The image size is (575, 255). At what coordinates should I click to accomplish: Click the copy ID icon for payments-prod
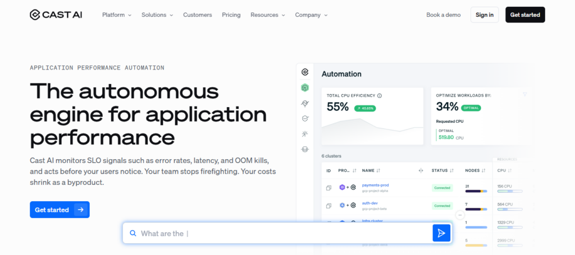point(329,188)
